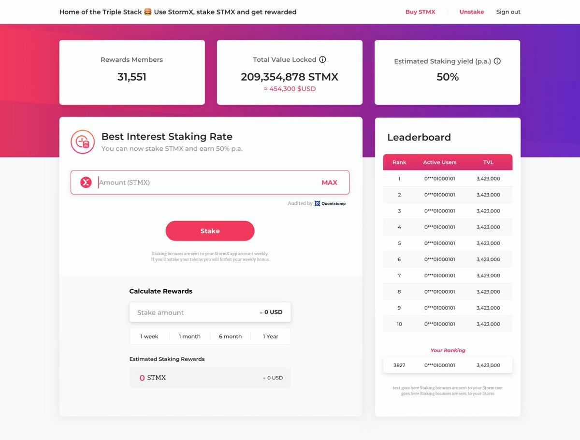580x440 pixels.
Task: Click Sign out
Action: tap(508, 12)
